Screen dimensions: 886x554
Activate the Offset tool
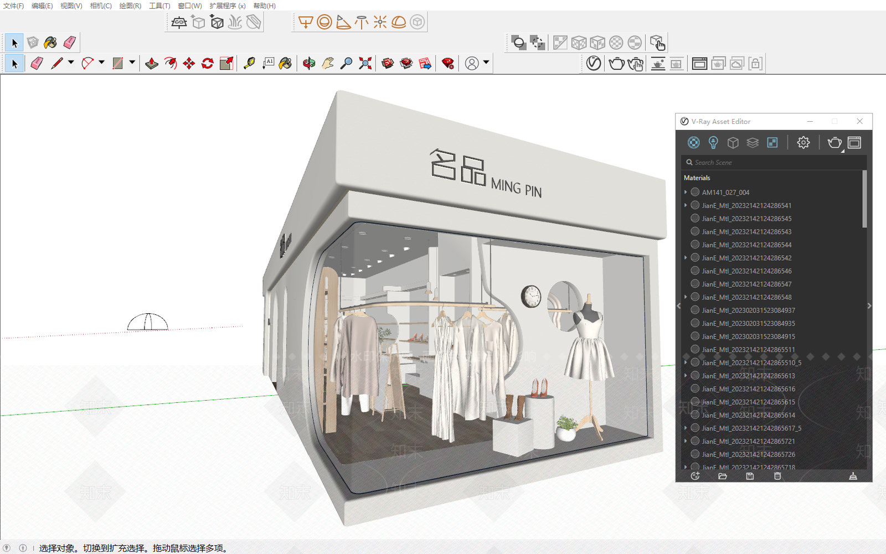tap(171, 63)
